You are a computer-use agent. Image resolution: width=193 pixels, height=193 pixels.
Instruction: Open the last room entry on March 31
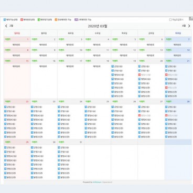[63, 177]
